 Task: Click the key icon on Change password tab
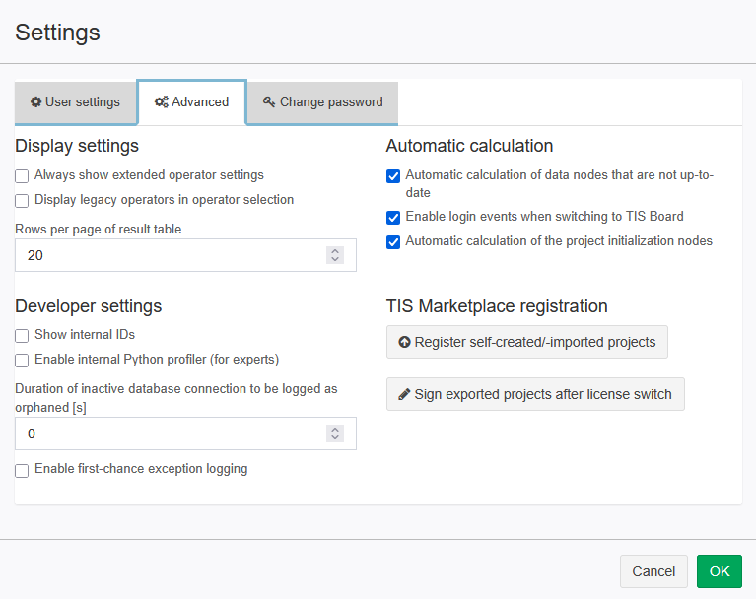point(269,102)
